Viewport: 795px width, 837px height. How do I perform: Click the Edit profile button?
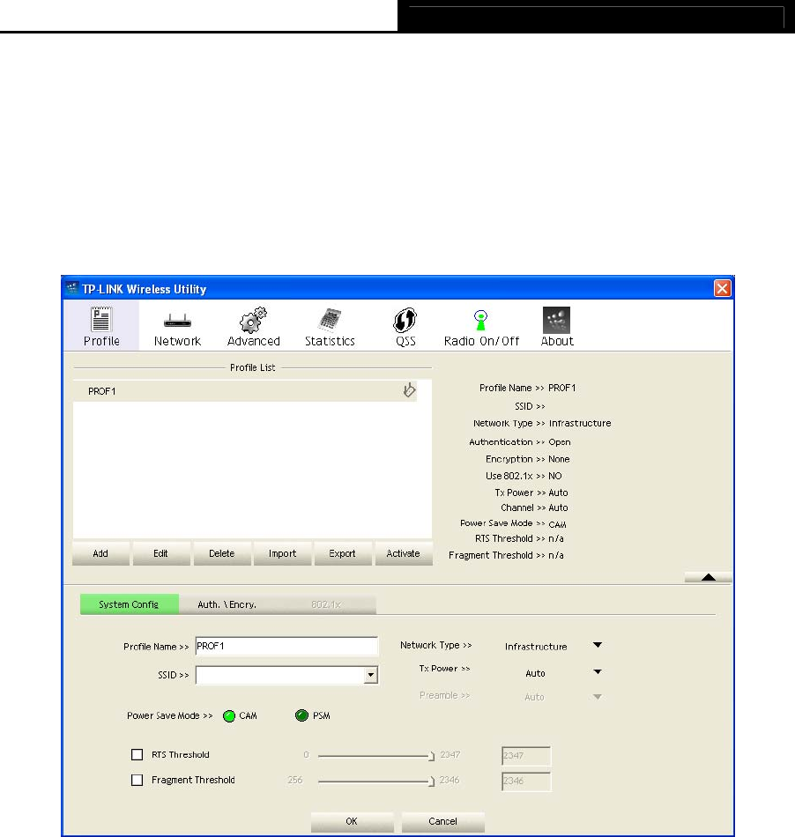(160, 553)
